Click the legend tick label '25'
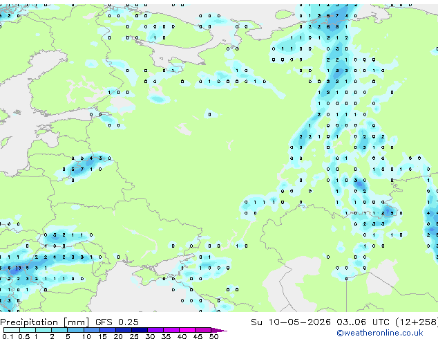 (x=134, y=336)
